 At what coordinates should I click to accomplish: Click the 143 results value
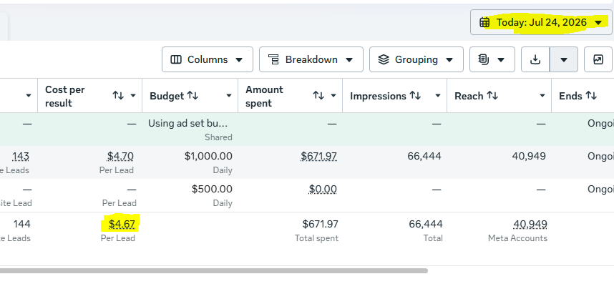pos(21,157)
